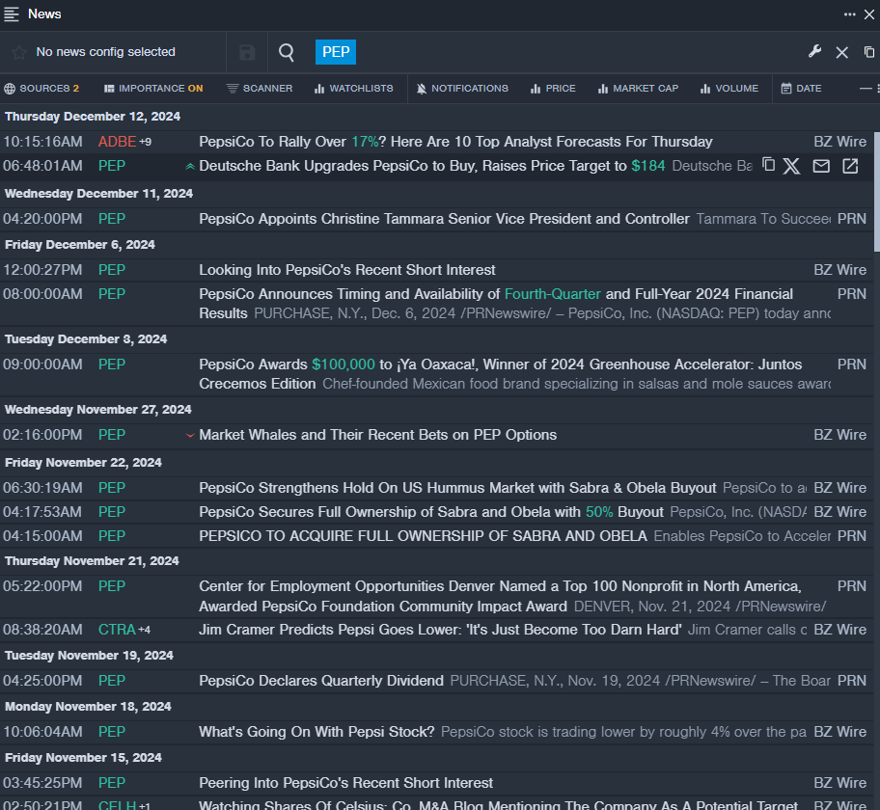Open the Sources filter dropdown

(x=42, y=89)
